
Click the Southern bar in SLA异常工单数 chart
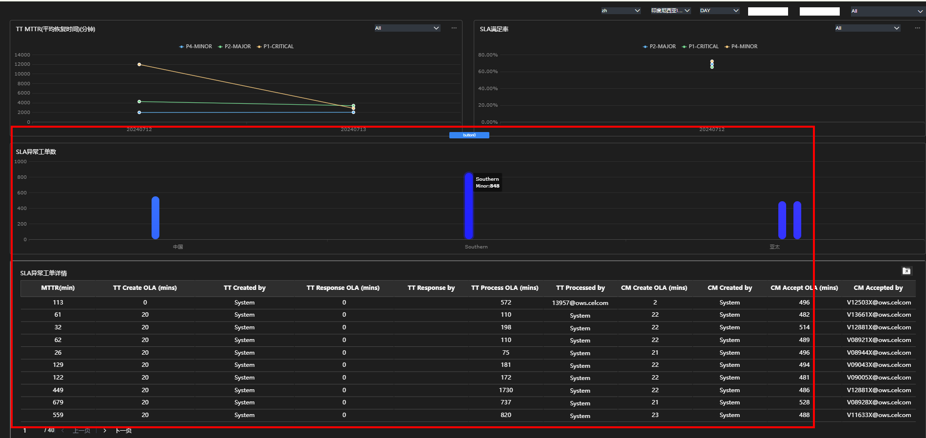tap(469, 206)
